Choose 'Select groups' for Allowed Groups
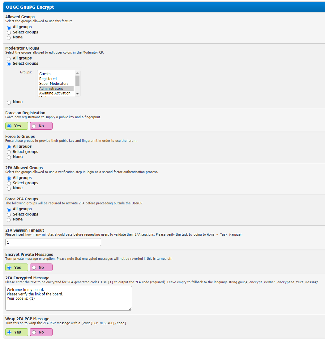The width and height of the screenshot is (325, 340). point(9,33)
